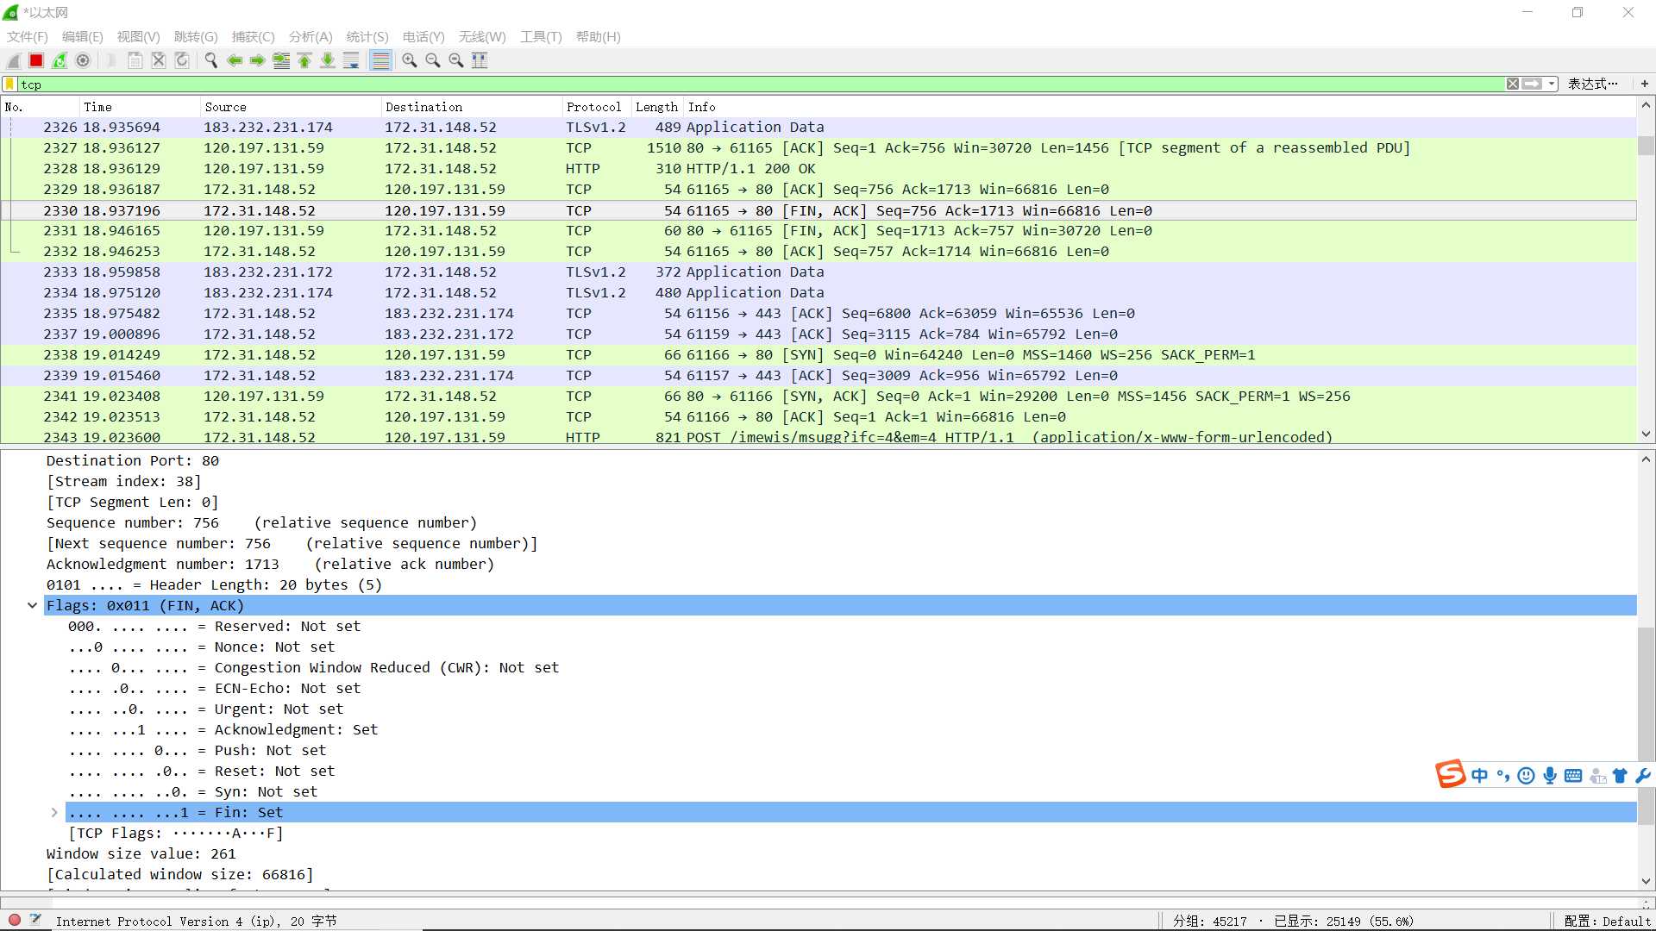This screenshot has width=1656, height=931.
Task: Click the expert info red circle icon
Action: [x=15, y=920]
